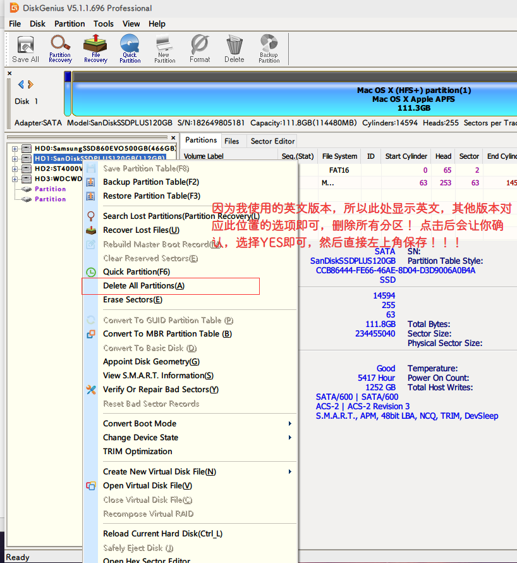
Task: Click the Quick Partition toolbar icon
Action: 130,49
